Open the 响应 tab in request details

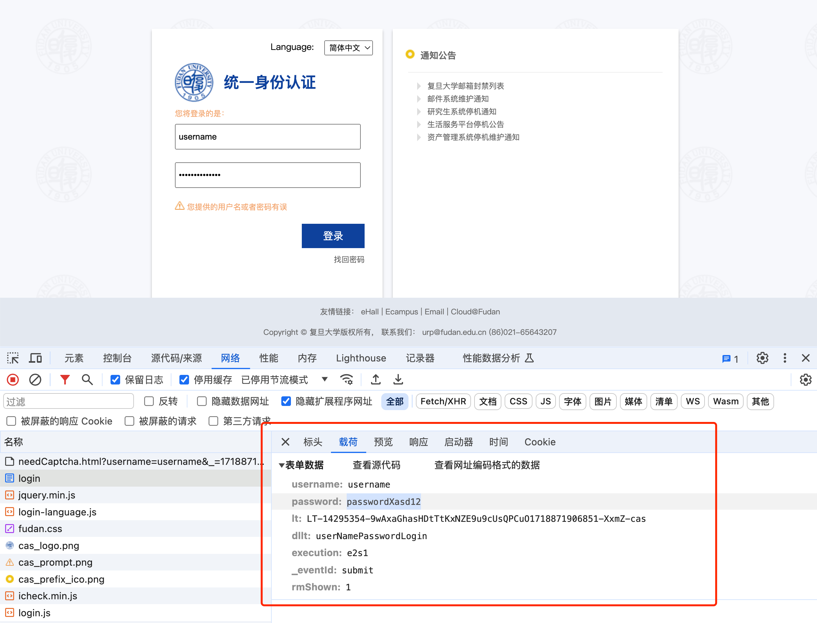click(x=418, y=442)
